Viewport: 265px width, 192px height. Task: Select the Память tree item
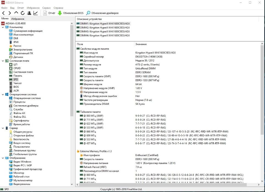point(16,76)
